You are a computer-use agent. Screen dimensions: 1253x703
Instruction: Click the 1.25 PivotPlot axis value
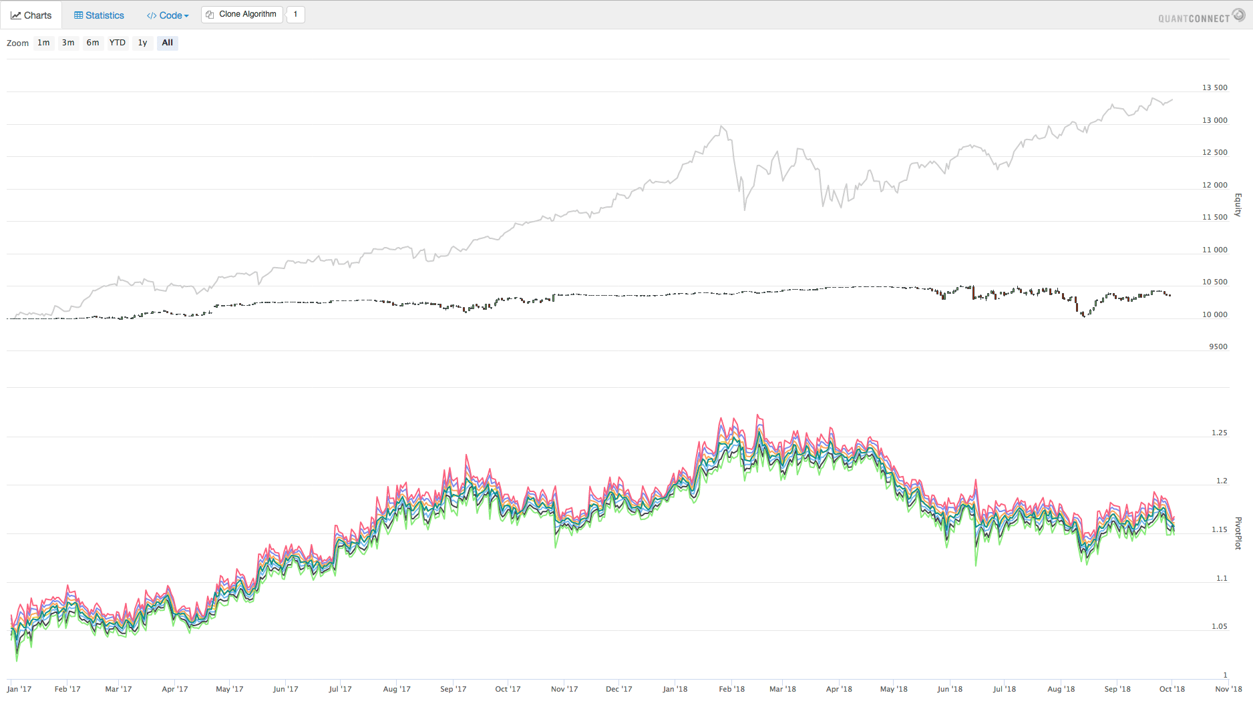click(x=1219, y=433)
